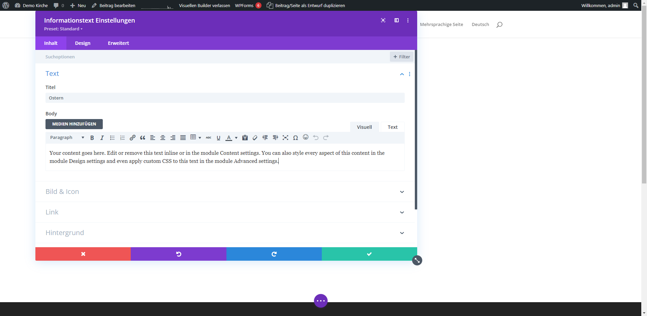Click the bulleted list icon
Viewport: 647px width, 316px height.
112,138
